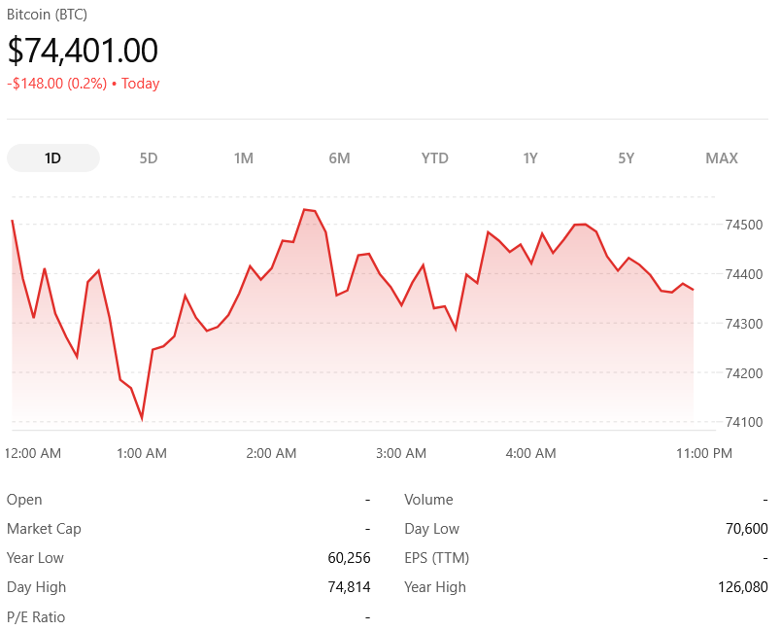
Task: Click the chart's lowest dip near 1:00 AM
Action: tap(142, 418)
